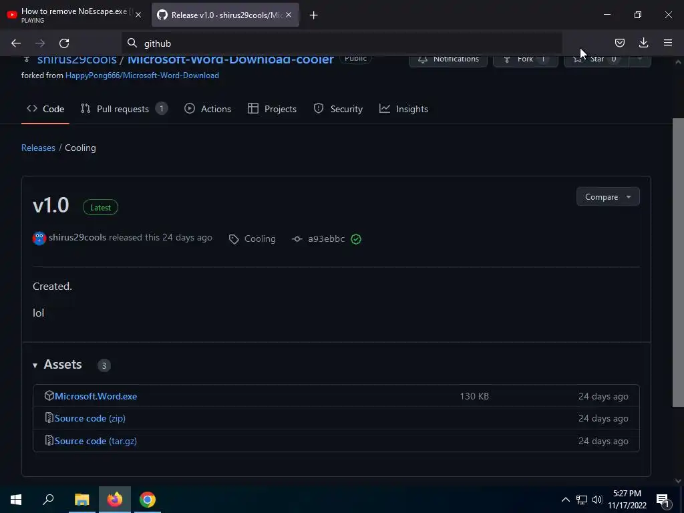This screenshot has width=684, height=513.
Task: Open the Windows notification center
Action: point(663,500)
